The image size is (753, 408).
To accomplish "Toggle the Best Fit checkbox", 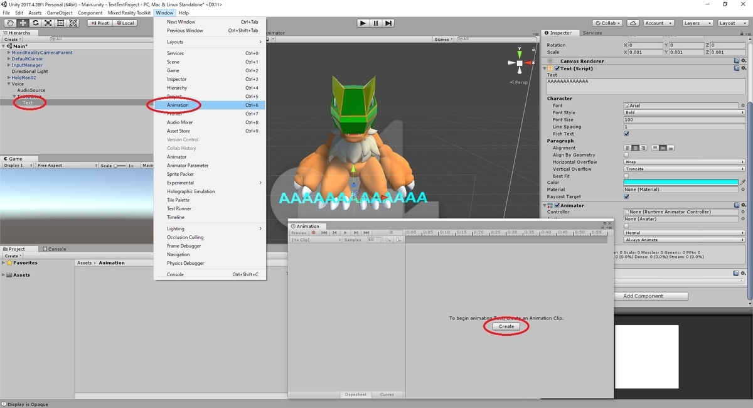I will click(626, 176).
